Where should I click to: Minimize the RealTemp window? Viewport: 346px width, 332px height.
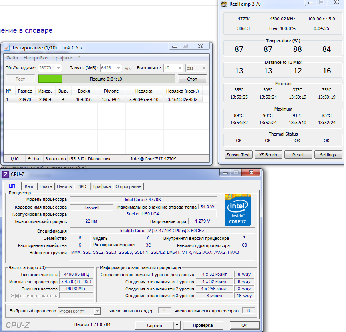pos(311,3)
